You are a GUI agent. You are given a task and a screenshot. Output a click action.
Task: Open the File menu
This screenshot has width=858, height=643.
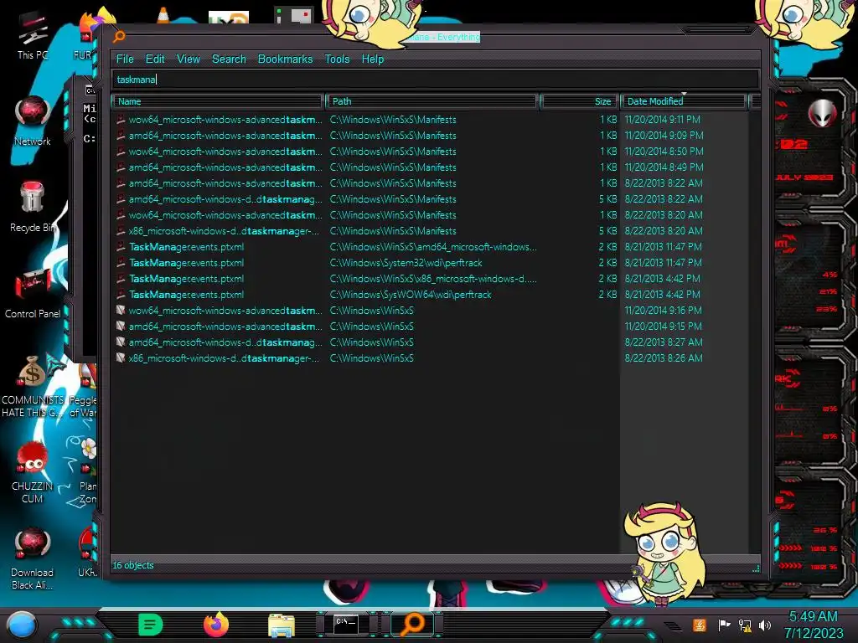click(x=125, y=59)
